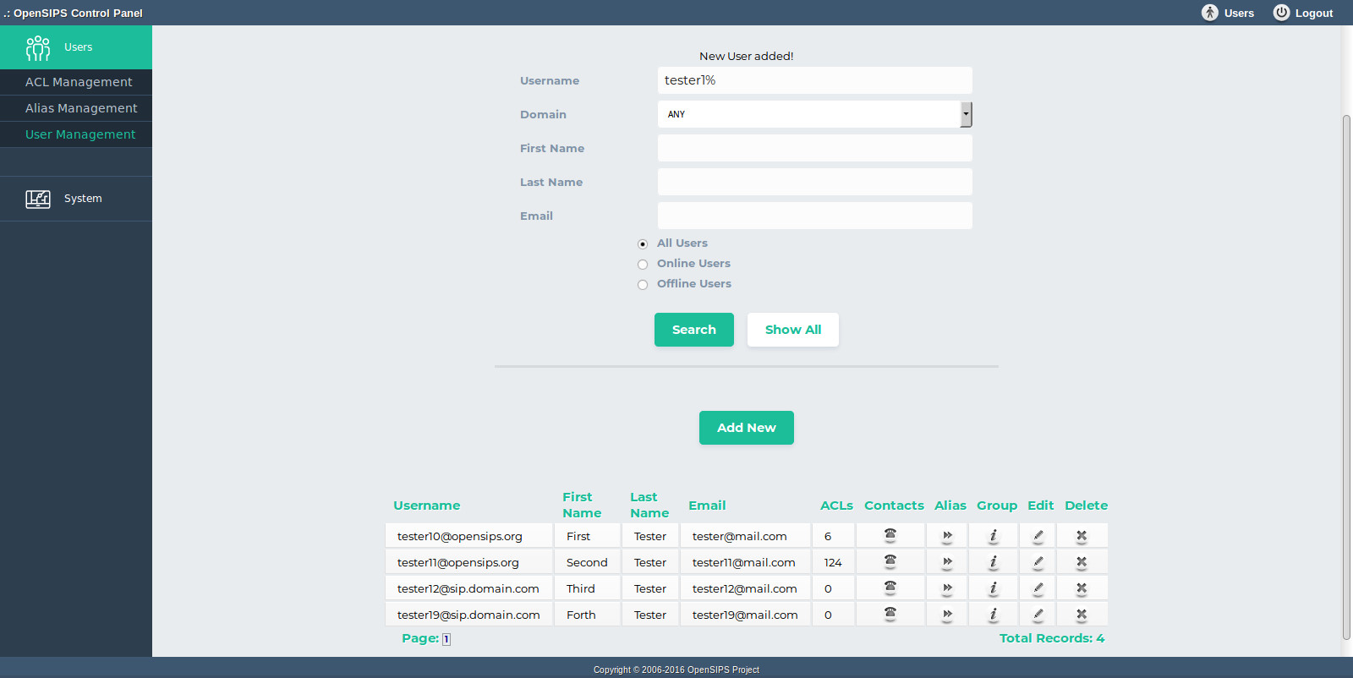
Task: Show group info for tester10@opensips.org
Action: [994, 536]
